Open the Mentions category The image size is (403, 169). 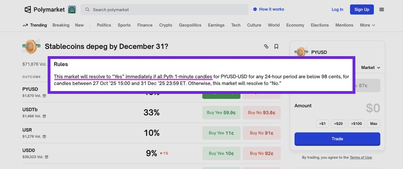coord(344,25)
